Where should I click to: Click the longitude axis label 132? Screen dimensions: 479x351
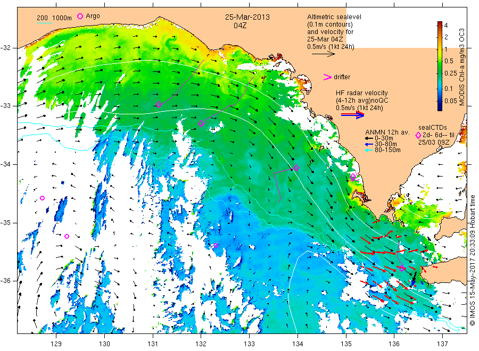(x=201, y=344)
